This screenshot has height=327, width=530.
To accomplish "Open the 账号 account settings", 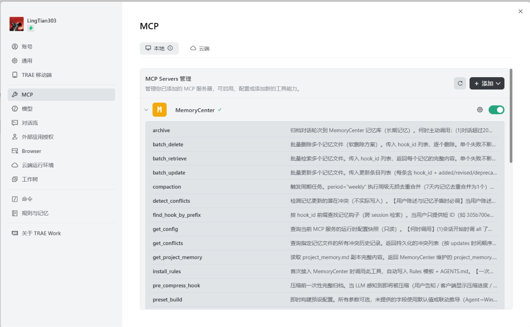I will click(61, 47).
